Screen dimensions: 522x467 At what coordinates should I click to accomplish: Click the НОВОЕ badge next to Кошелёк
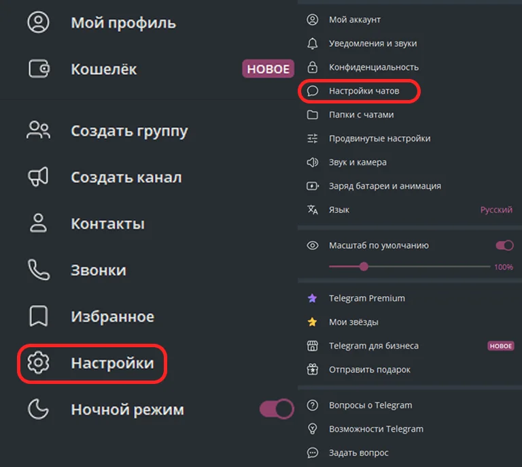point(268,69)
